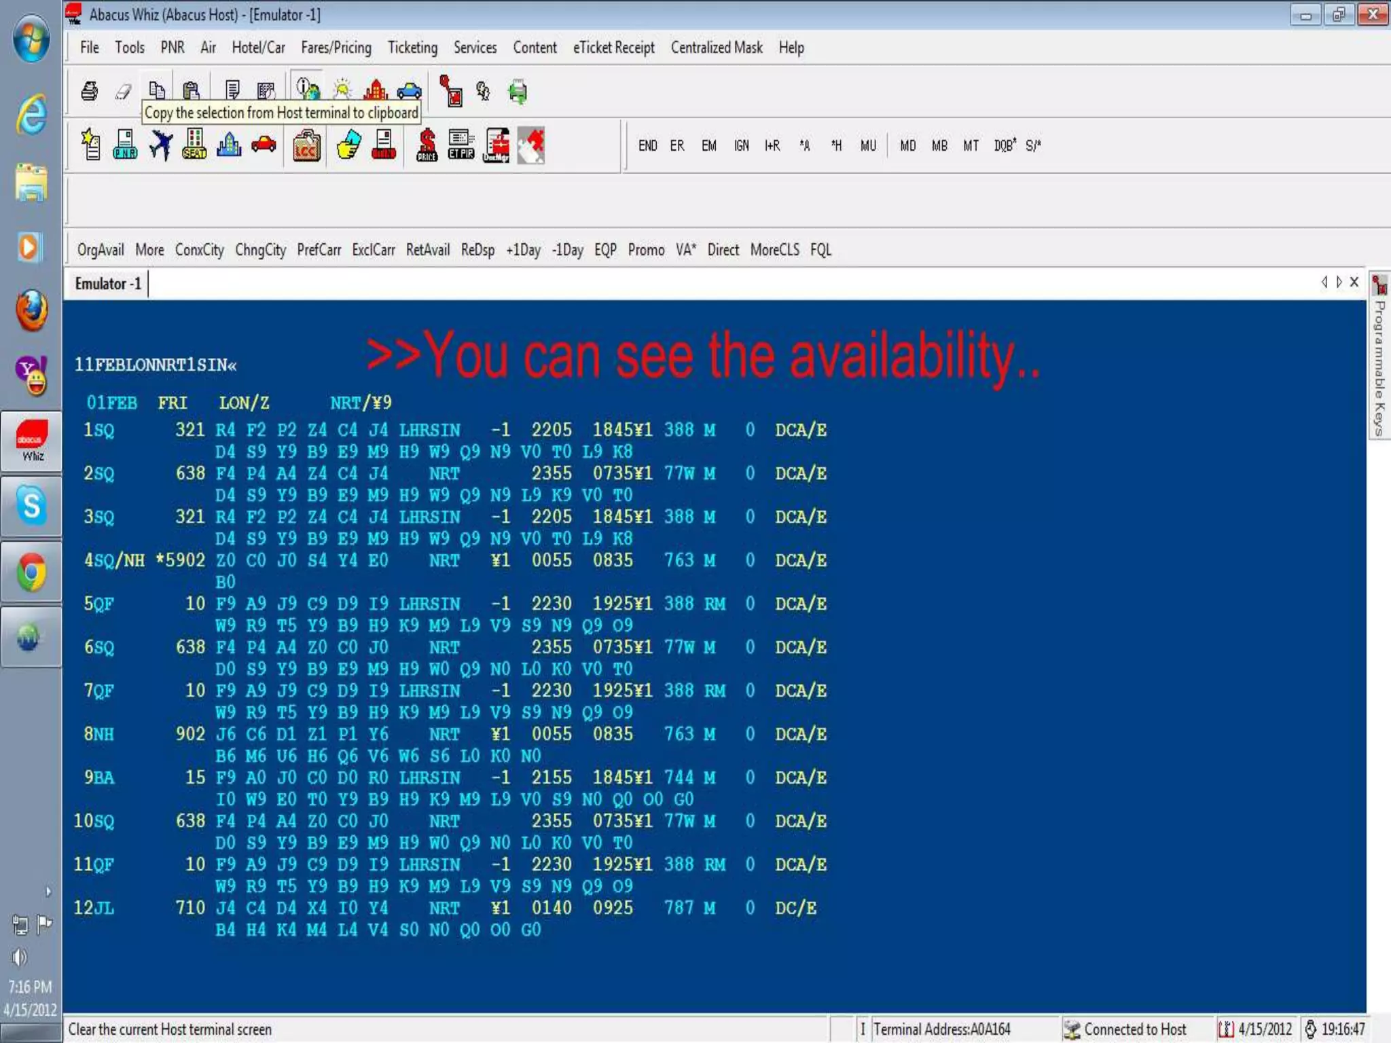The image size is (1391, 1043).
Task: Open the SEAT map icon
Action: pyautogui.click(x=194, y=145)
